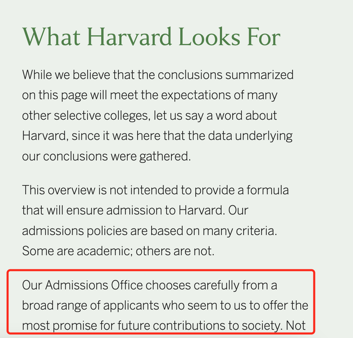Click the word "Harvard" in the green title
The width and height of the screenshot is (353, 338).
coord(129,37)
